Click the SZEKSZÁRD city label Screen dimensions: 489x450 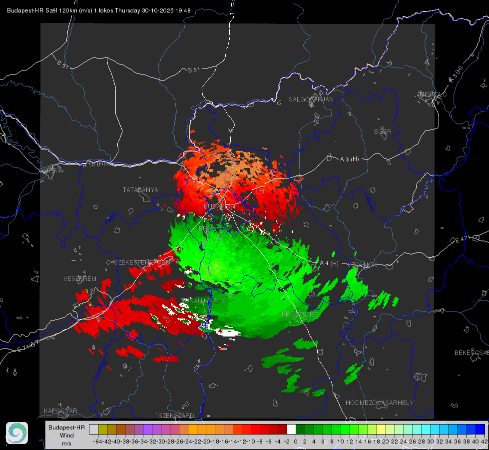coord(176,415)
